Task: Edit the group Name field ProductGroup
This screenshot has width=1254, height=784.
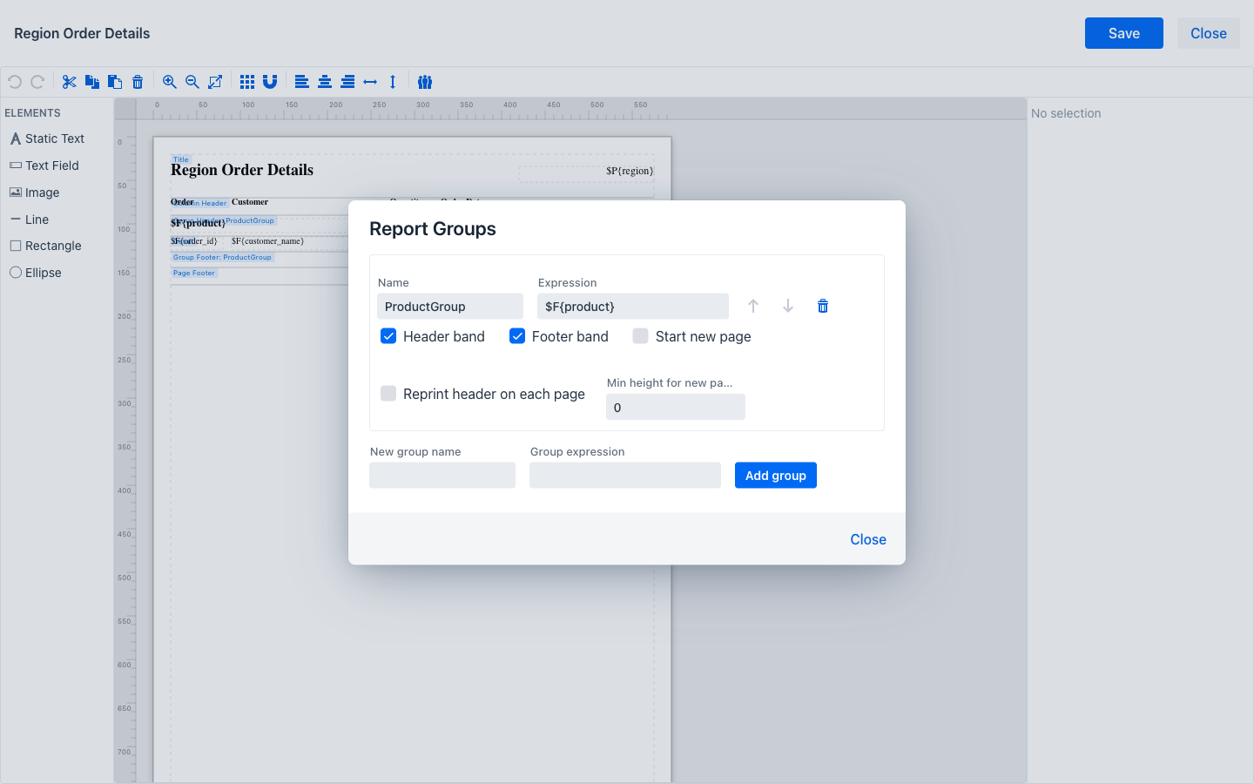Action: tap(450, 307)
